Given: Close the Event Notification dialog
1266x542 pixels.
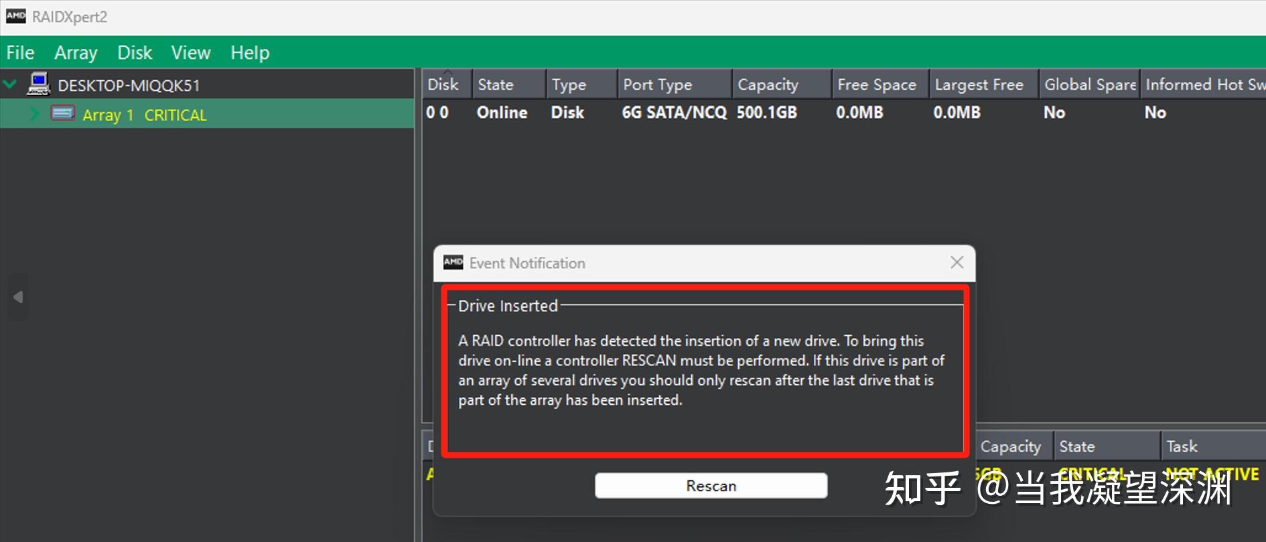Looking at the screenshot, I should [x=957, y=262].
